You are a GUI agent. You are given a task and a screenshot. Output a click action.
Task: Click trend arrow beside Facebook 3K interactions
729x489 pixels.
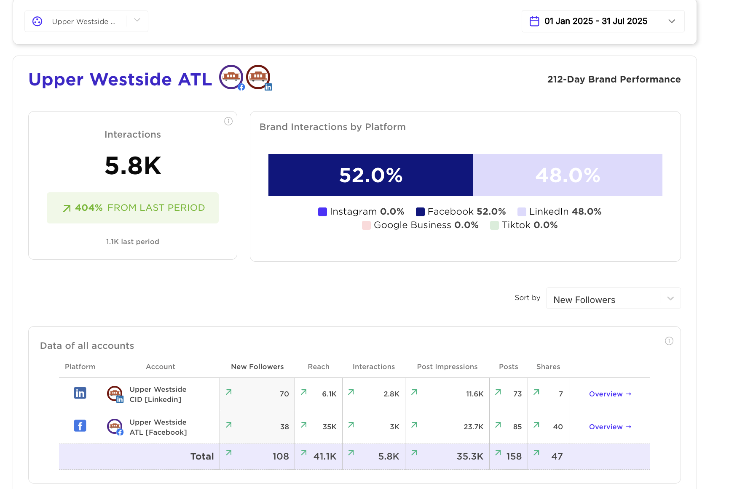click(x=351, y=425)
